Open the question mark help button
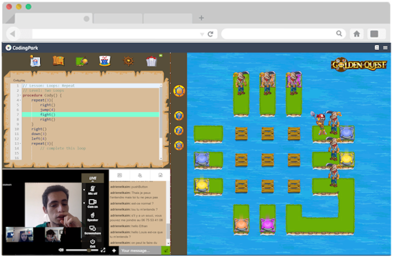 click(179, 116)
